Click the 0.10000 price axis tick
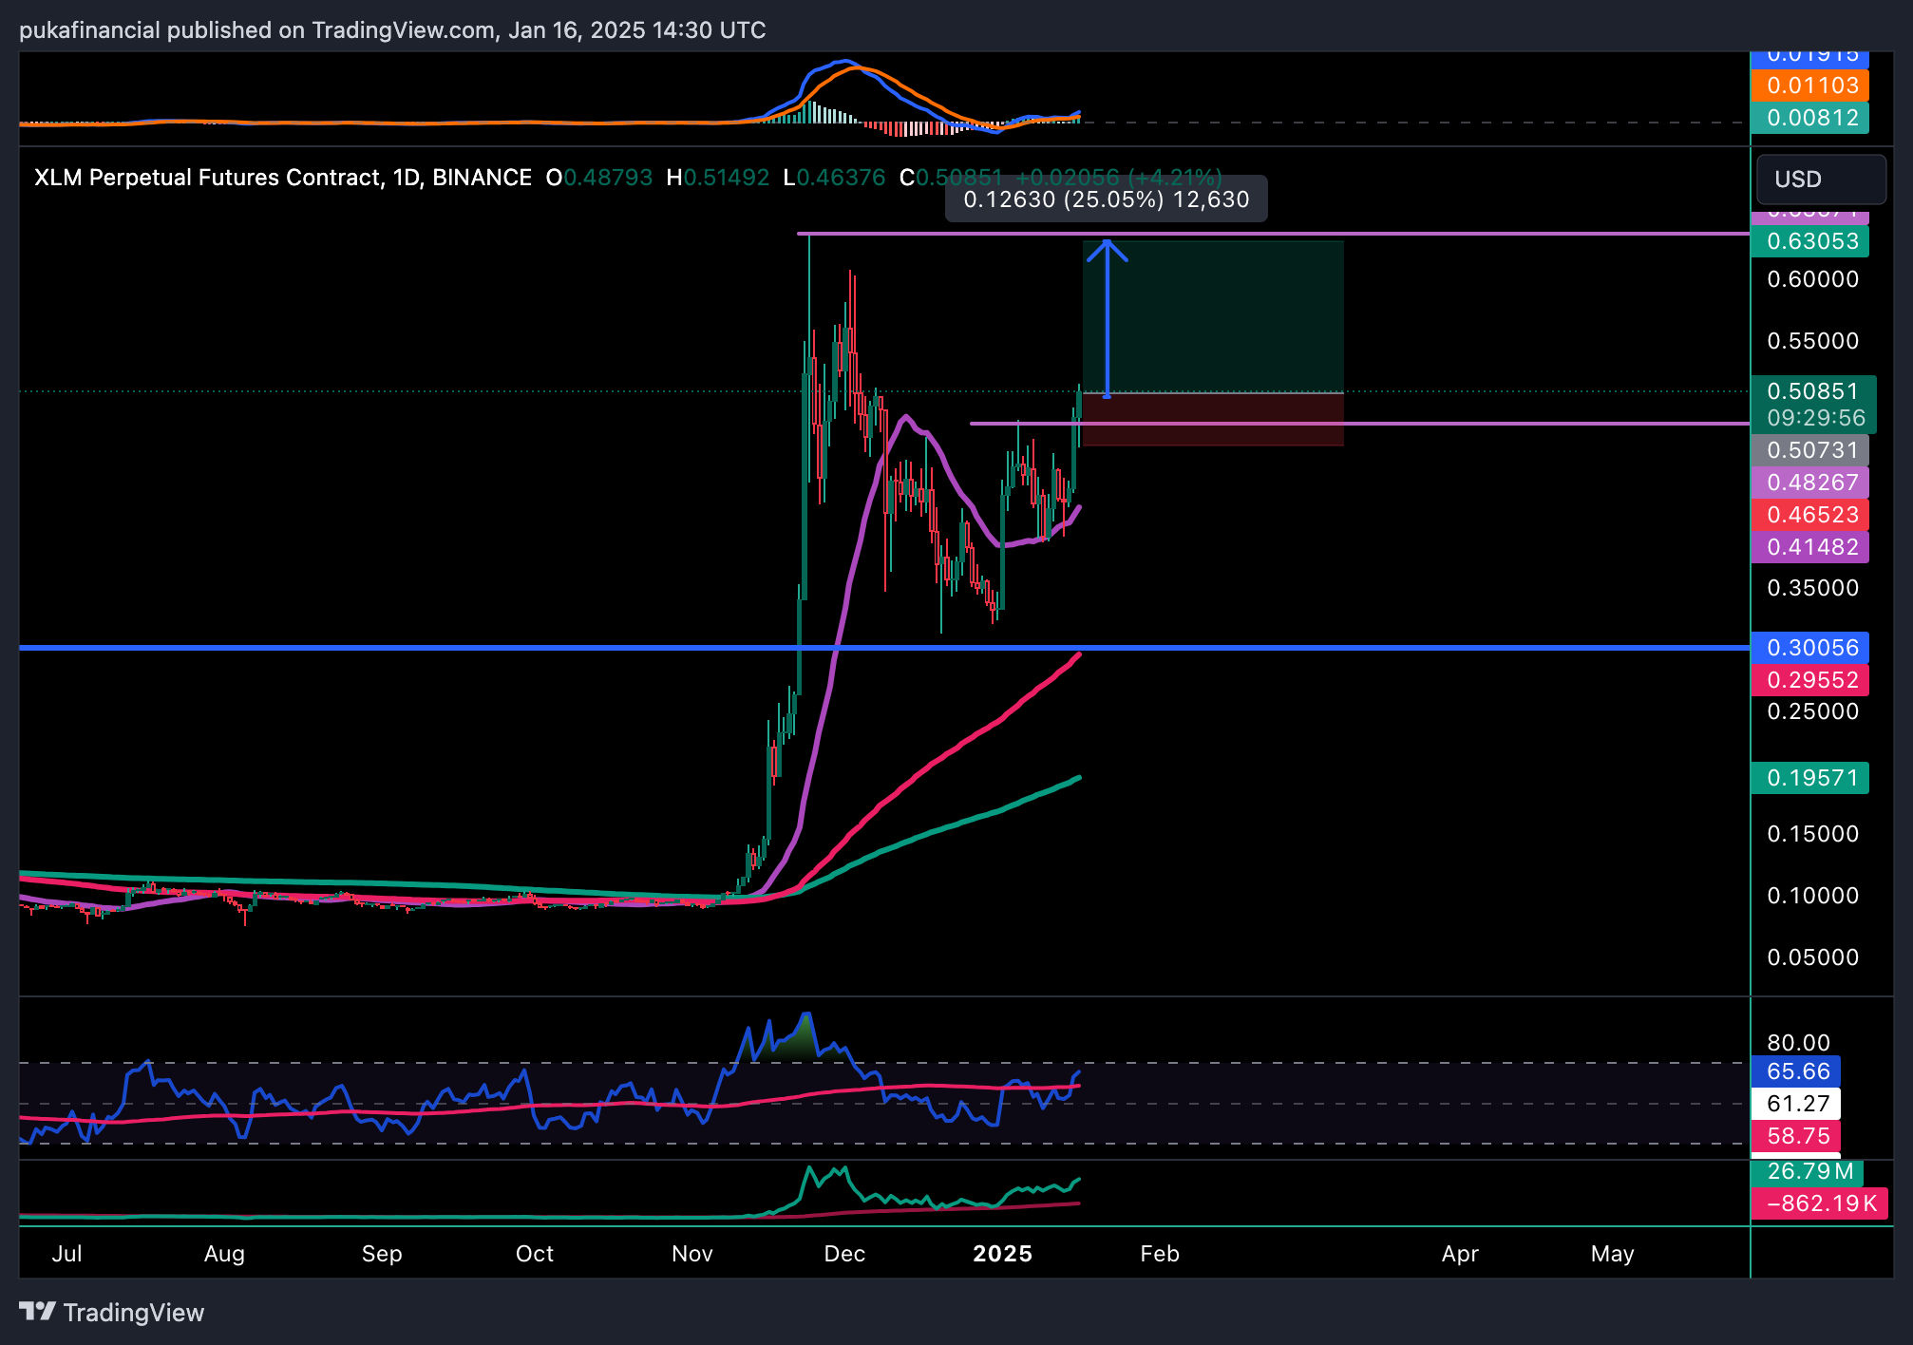Viewport: 1913px width, 1345px height. (1812, 896)
